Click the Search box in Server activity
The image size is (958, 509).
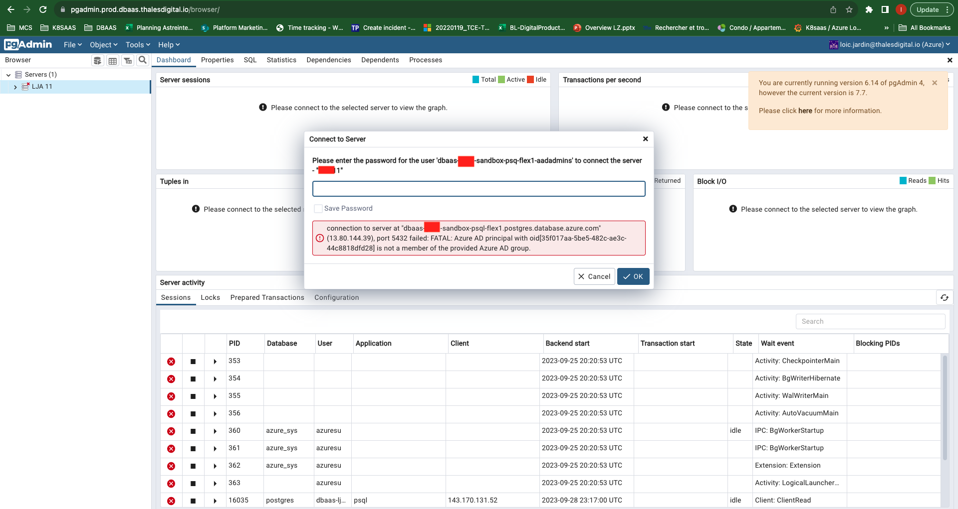click(x=870, y=321)
